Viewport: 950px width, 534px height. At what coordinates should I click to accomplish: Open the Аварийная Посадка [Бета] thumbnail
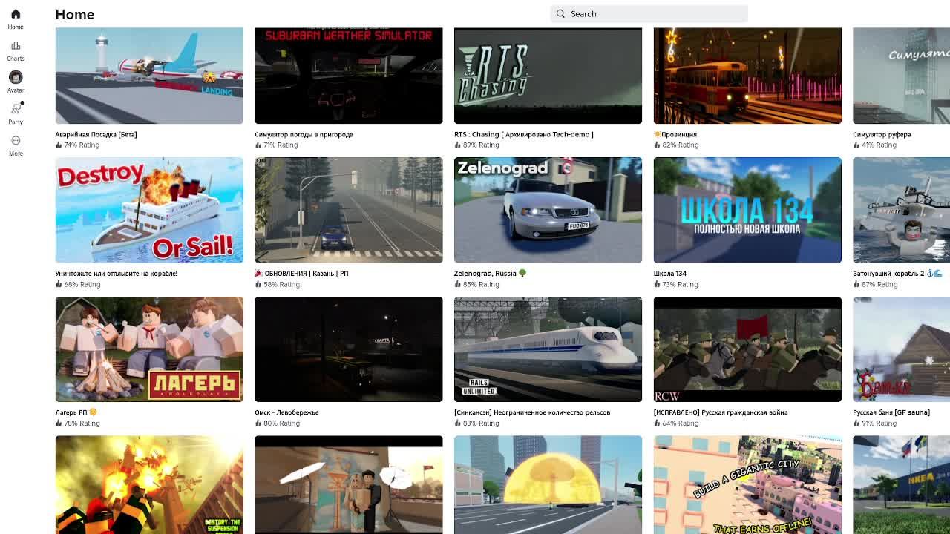tap(149, 76)
